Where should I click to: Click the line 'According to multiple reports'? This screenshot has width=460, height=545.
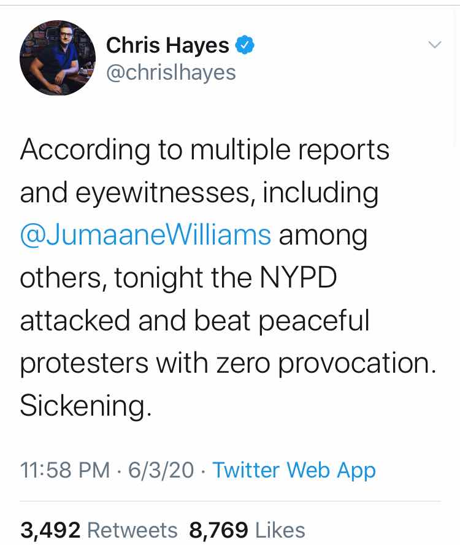(x=205, y=150)
